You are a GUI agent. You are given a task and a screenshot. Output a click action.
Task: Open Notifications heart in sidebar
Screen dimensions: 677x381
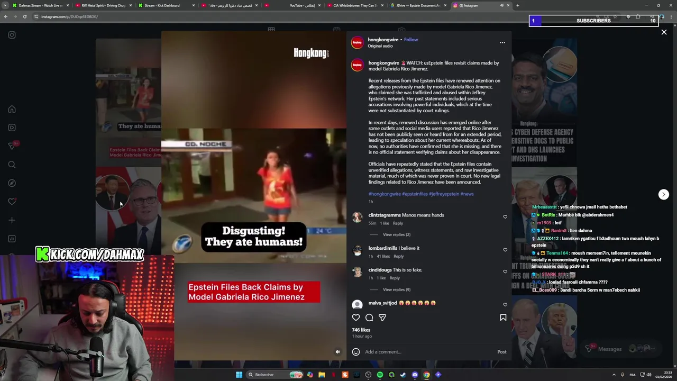(12, 202)
